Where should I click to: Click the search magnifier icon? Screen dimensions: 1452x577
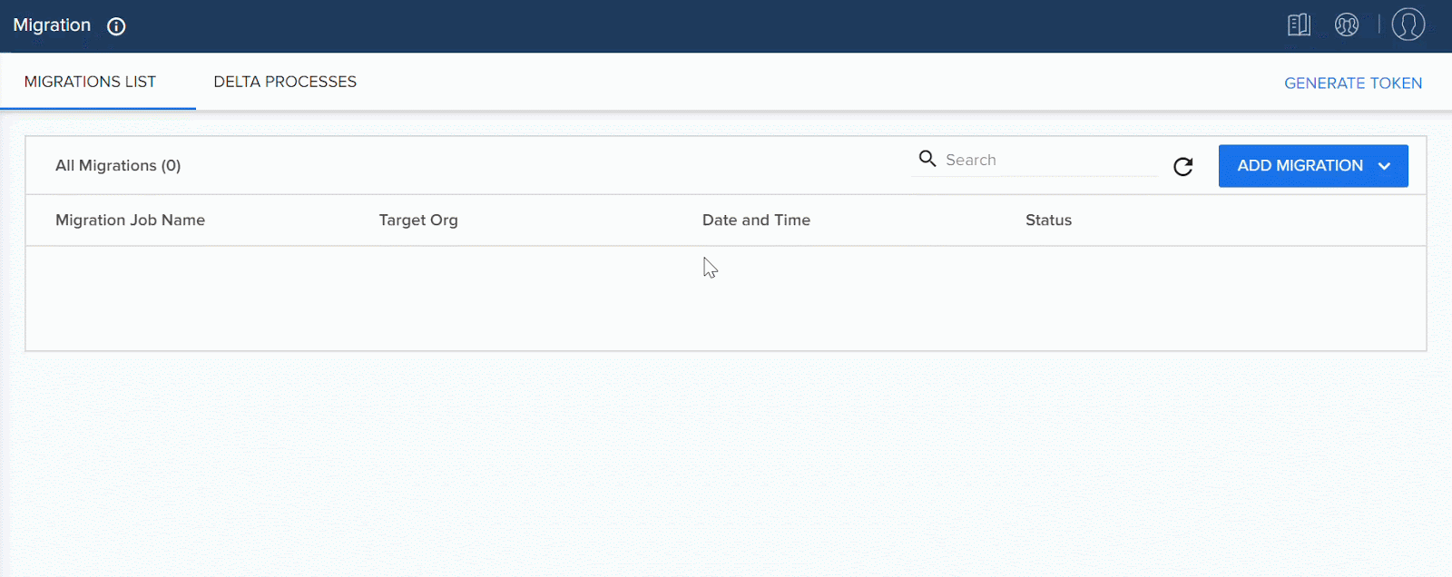click(x=927, y=159)
